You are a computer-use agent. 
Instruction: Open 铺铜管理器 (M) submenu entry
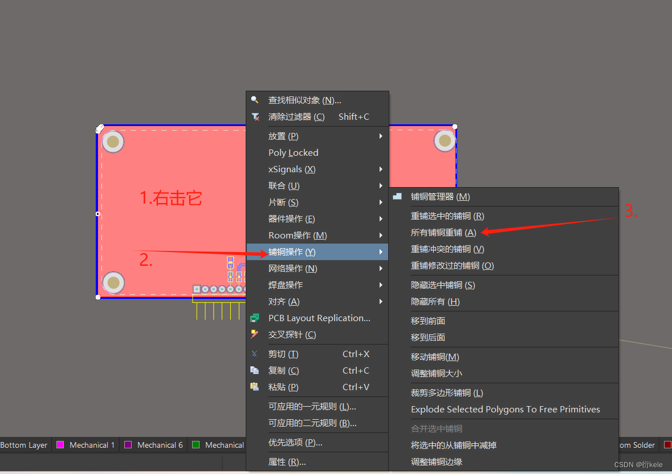[x=504, y=196]
